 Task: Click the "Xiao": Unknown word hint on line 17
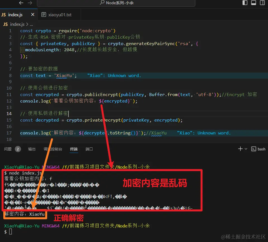(204, 133)
